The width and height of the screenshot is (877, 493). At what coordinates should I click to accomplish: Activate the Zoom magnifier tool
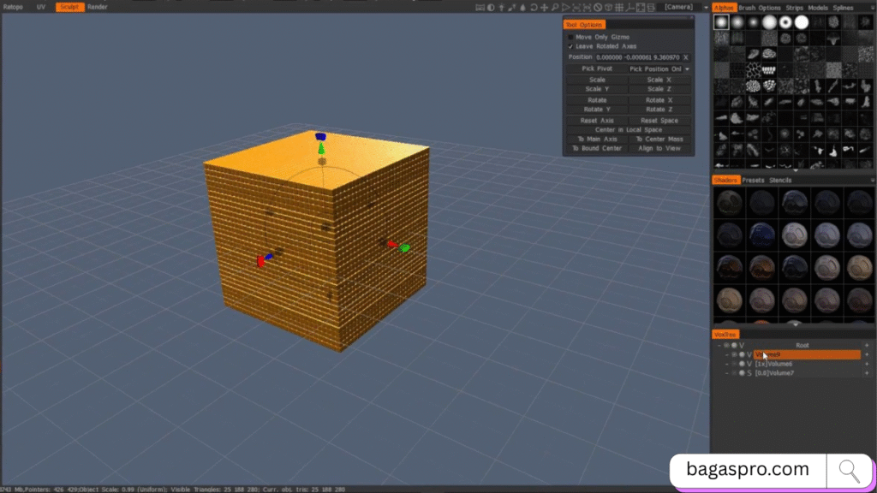(554, 7)
